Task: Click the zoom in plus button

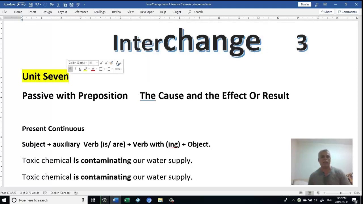Action: coord(350,193)
